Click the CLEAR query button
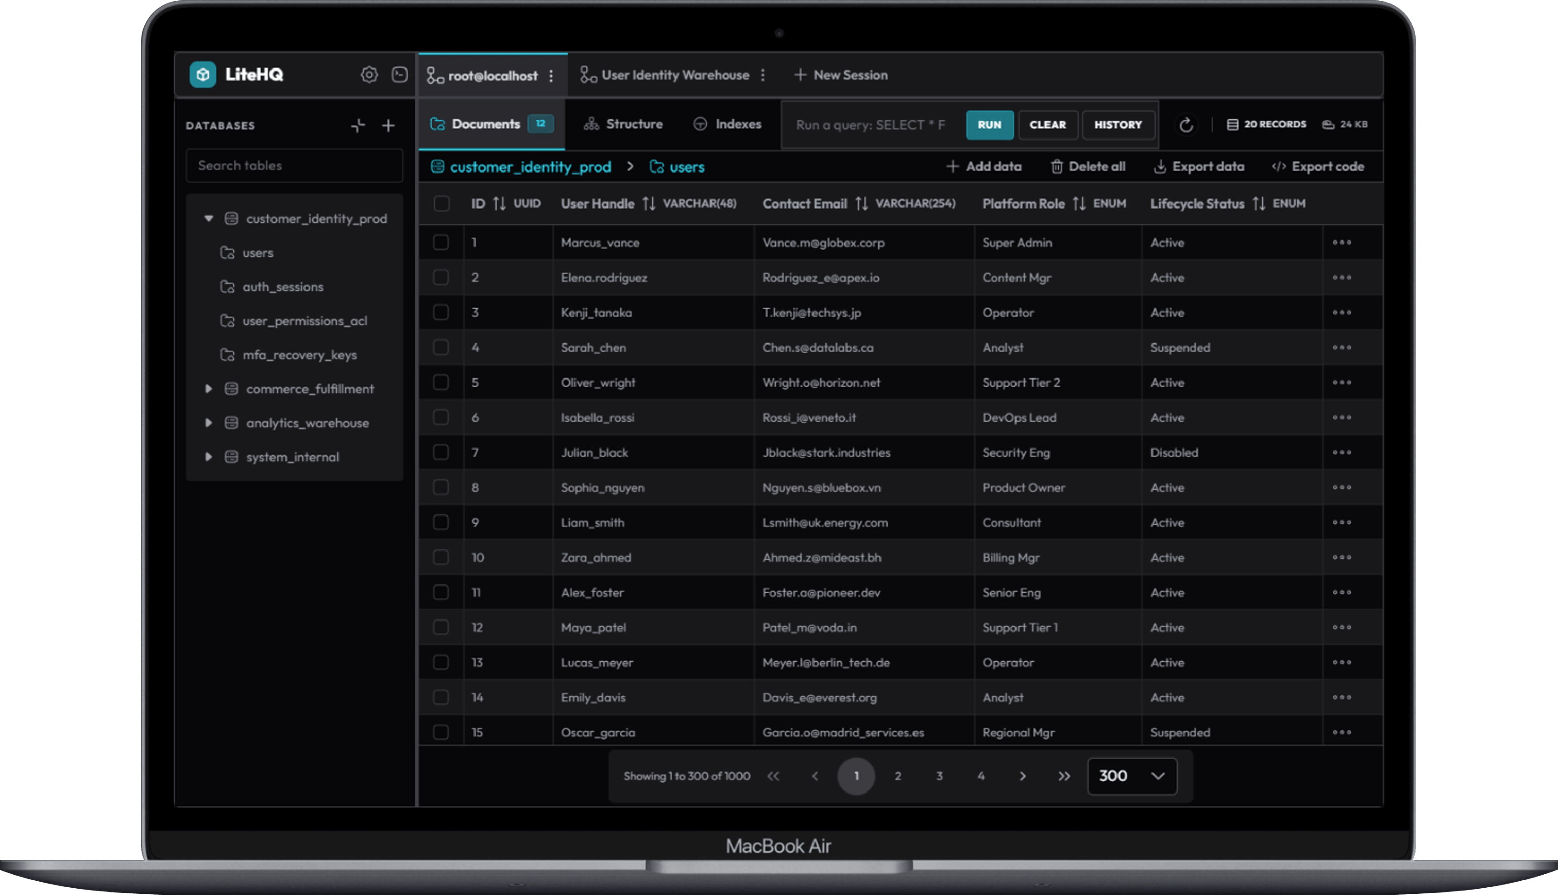The width and height of the screenshot is (1558, 895). pos(1047,125)
